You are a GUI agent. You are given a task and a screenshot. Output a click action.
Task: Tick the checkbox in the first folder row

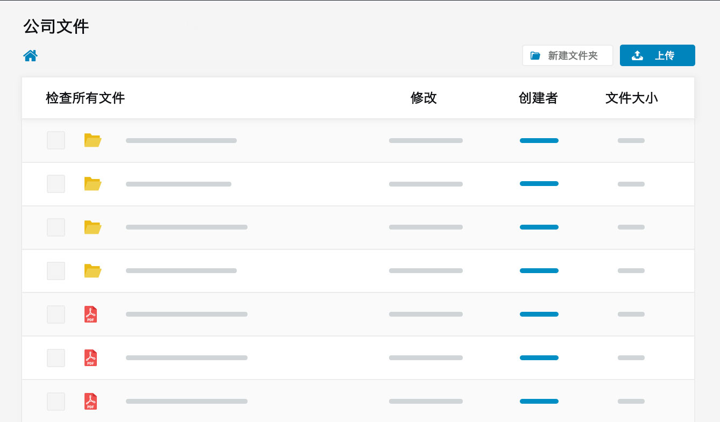coord(56,140)
